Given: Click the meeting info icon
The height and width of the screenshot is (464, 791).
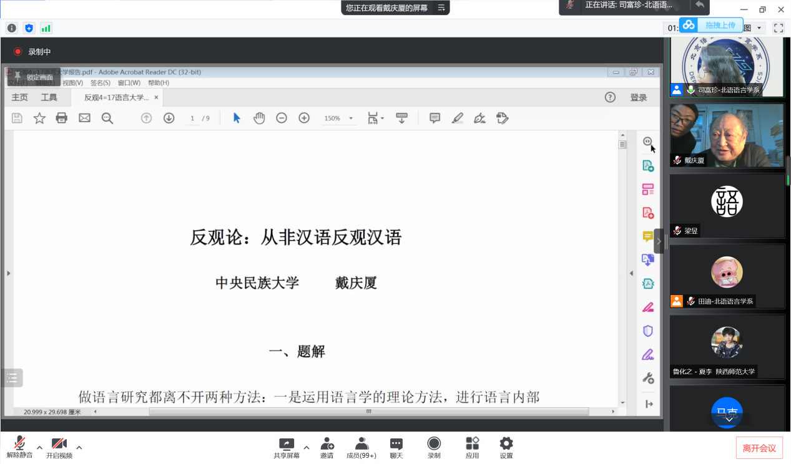Looking at the screenshot, I should 12,28.
